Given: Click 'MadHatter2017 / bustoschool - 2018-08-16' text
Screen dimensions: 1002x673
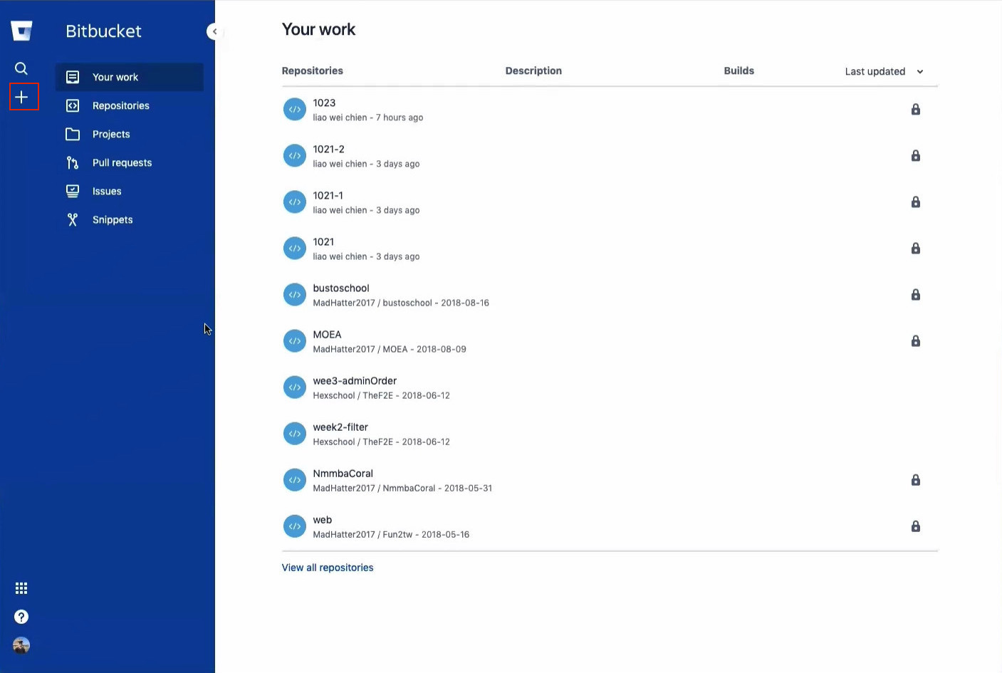Looking at the screenshot, I should click(x=401, y=303).
